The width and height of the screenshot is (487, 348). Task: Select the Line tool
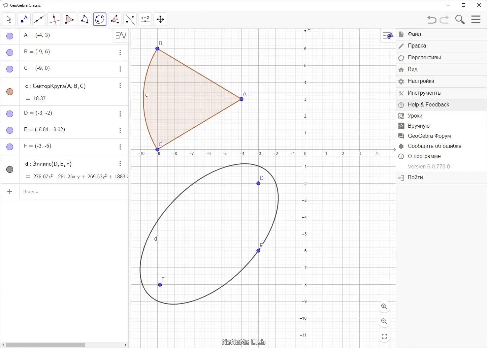(39, 19)
